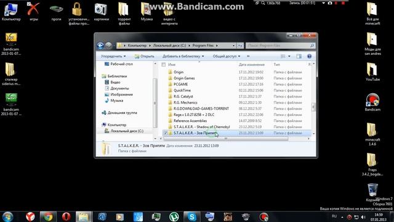Select the R.G. Catalyst folder
394x222 pixels.
click(183, 96)
